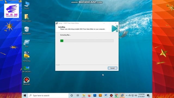Open Cortana from the taskbar
This screenshot has width=174, height=98.
[72, 96]
